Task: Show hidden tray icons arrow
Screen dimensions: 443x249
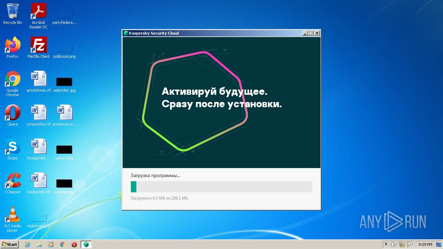Action: (386, 245)
